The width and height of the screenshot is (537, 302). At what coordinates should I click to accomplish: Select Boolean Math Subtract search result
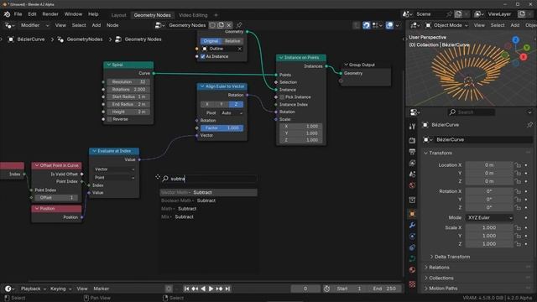(x=209, y=200)
